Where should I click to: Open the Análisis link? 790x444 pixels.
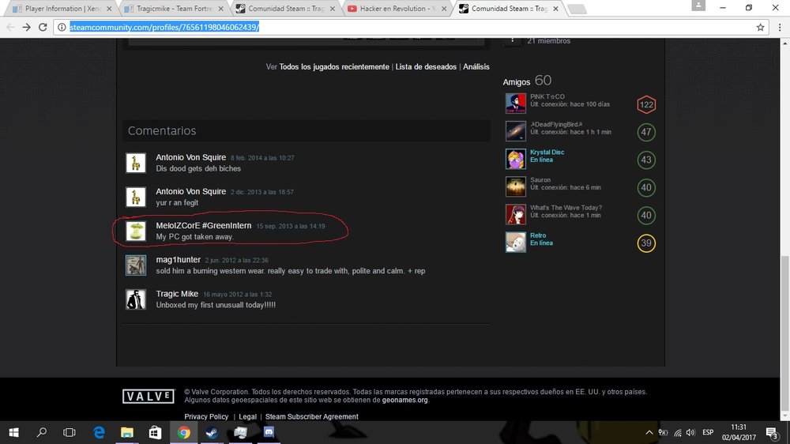(x=476, y=66)
